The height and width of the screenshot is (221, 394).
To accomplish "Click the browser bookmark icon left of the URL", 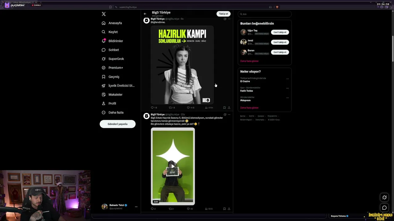I will click(x=111, y=7).
